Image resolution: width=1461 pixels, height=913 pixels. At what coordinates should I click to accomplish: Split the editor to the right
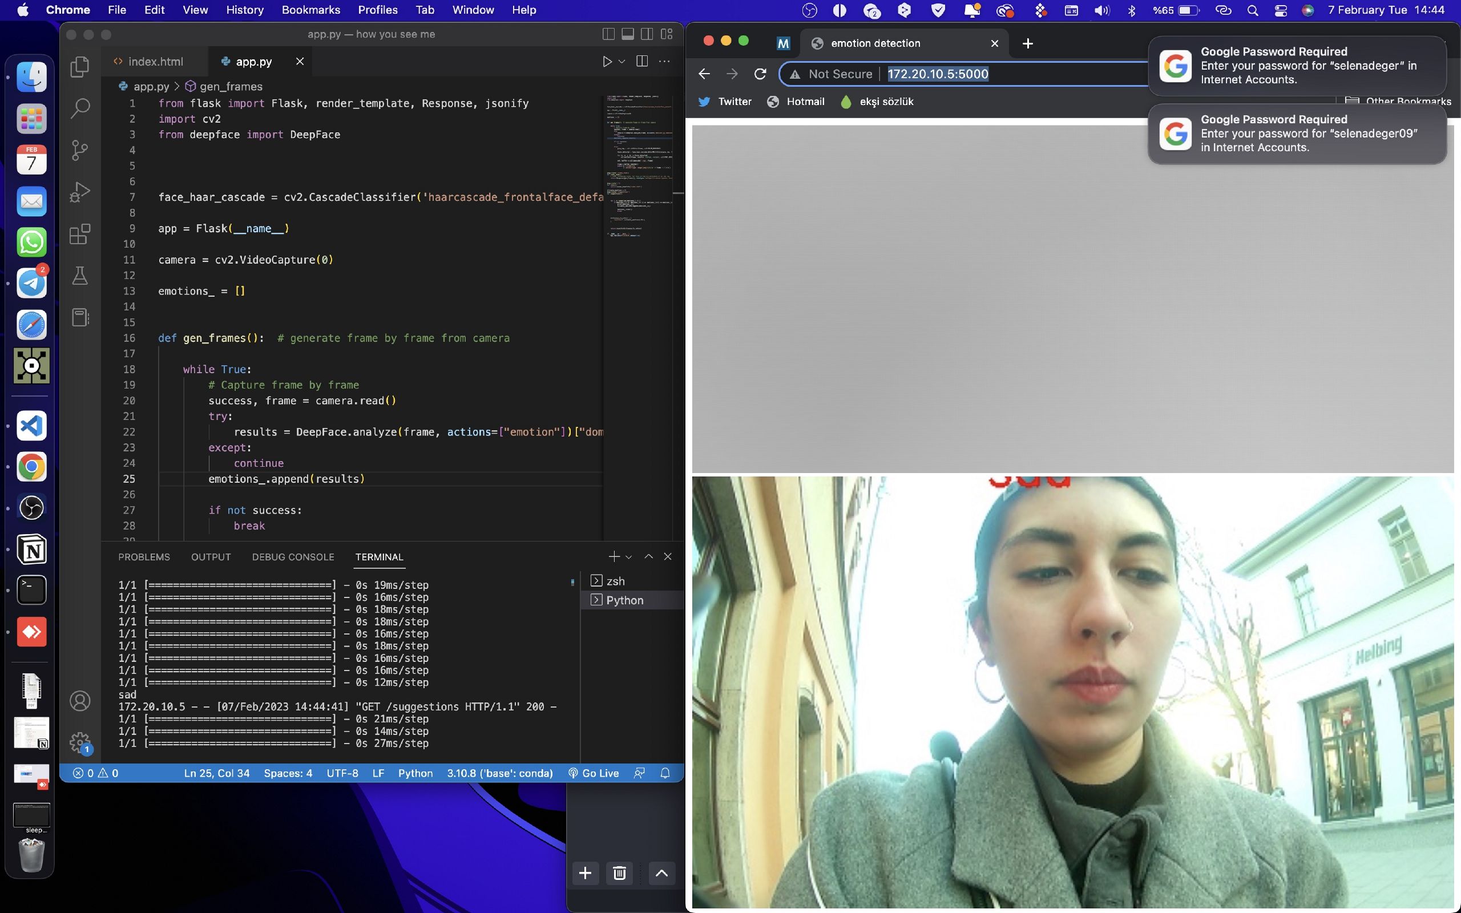coord(643,61)
